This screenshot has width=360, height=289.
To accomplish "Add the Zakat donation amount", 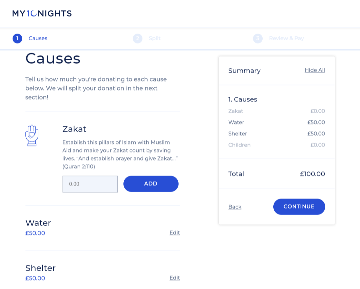I will [x=151, y=184].
